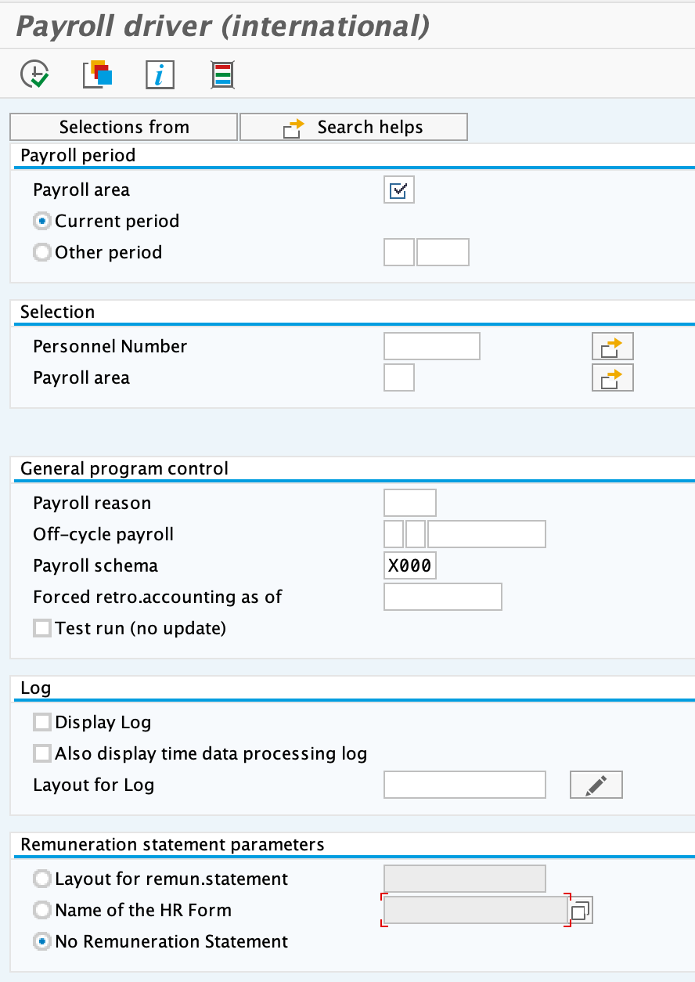Open Search helps
This screenshot has height=982, width=695.
point(353,126)
